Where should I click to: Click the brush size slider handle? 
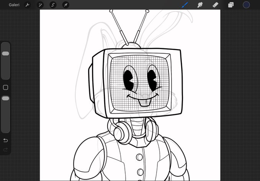5,53
